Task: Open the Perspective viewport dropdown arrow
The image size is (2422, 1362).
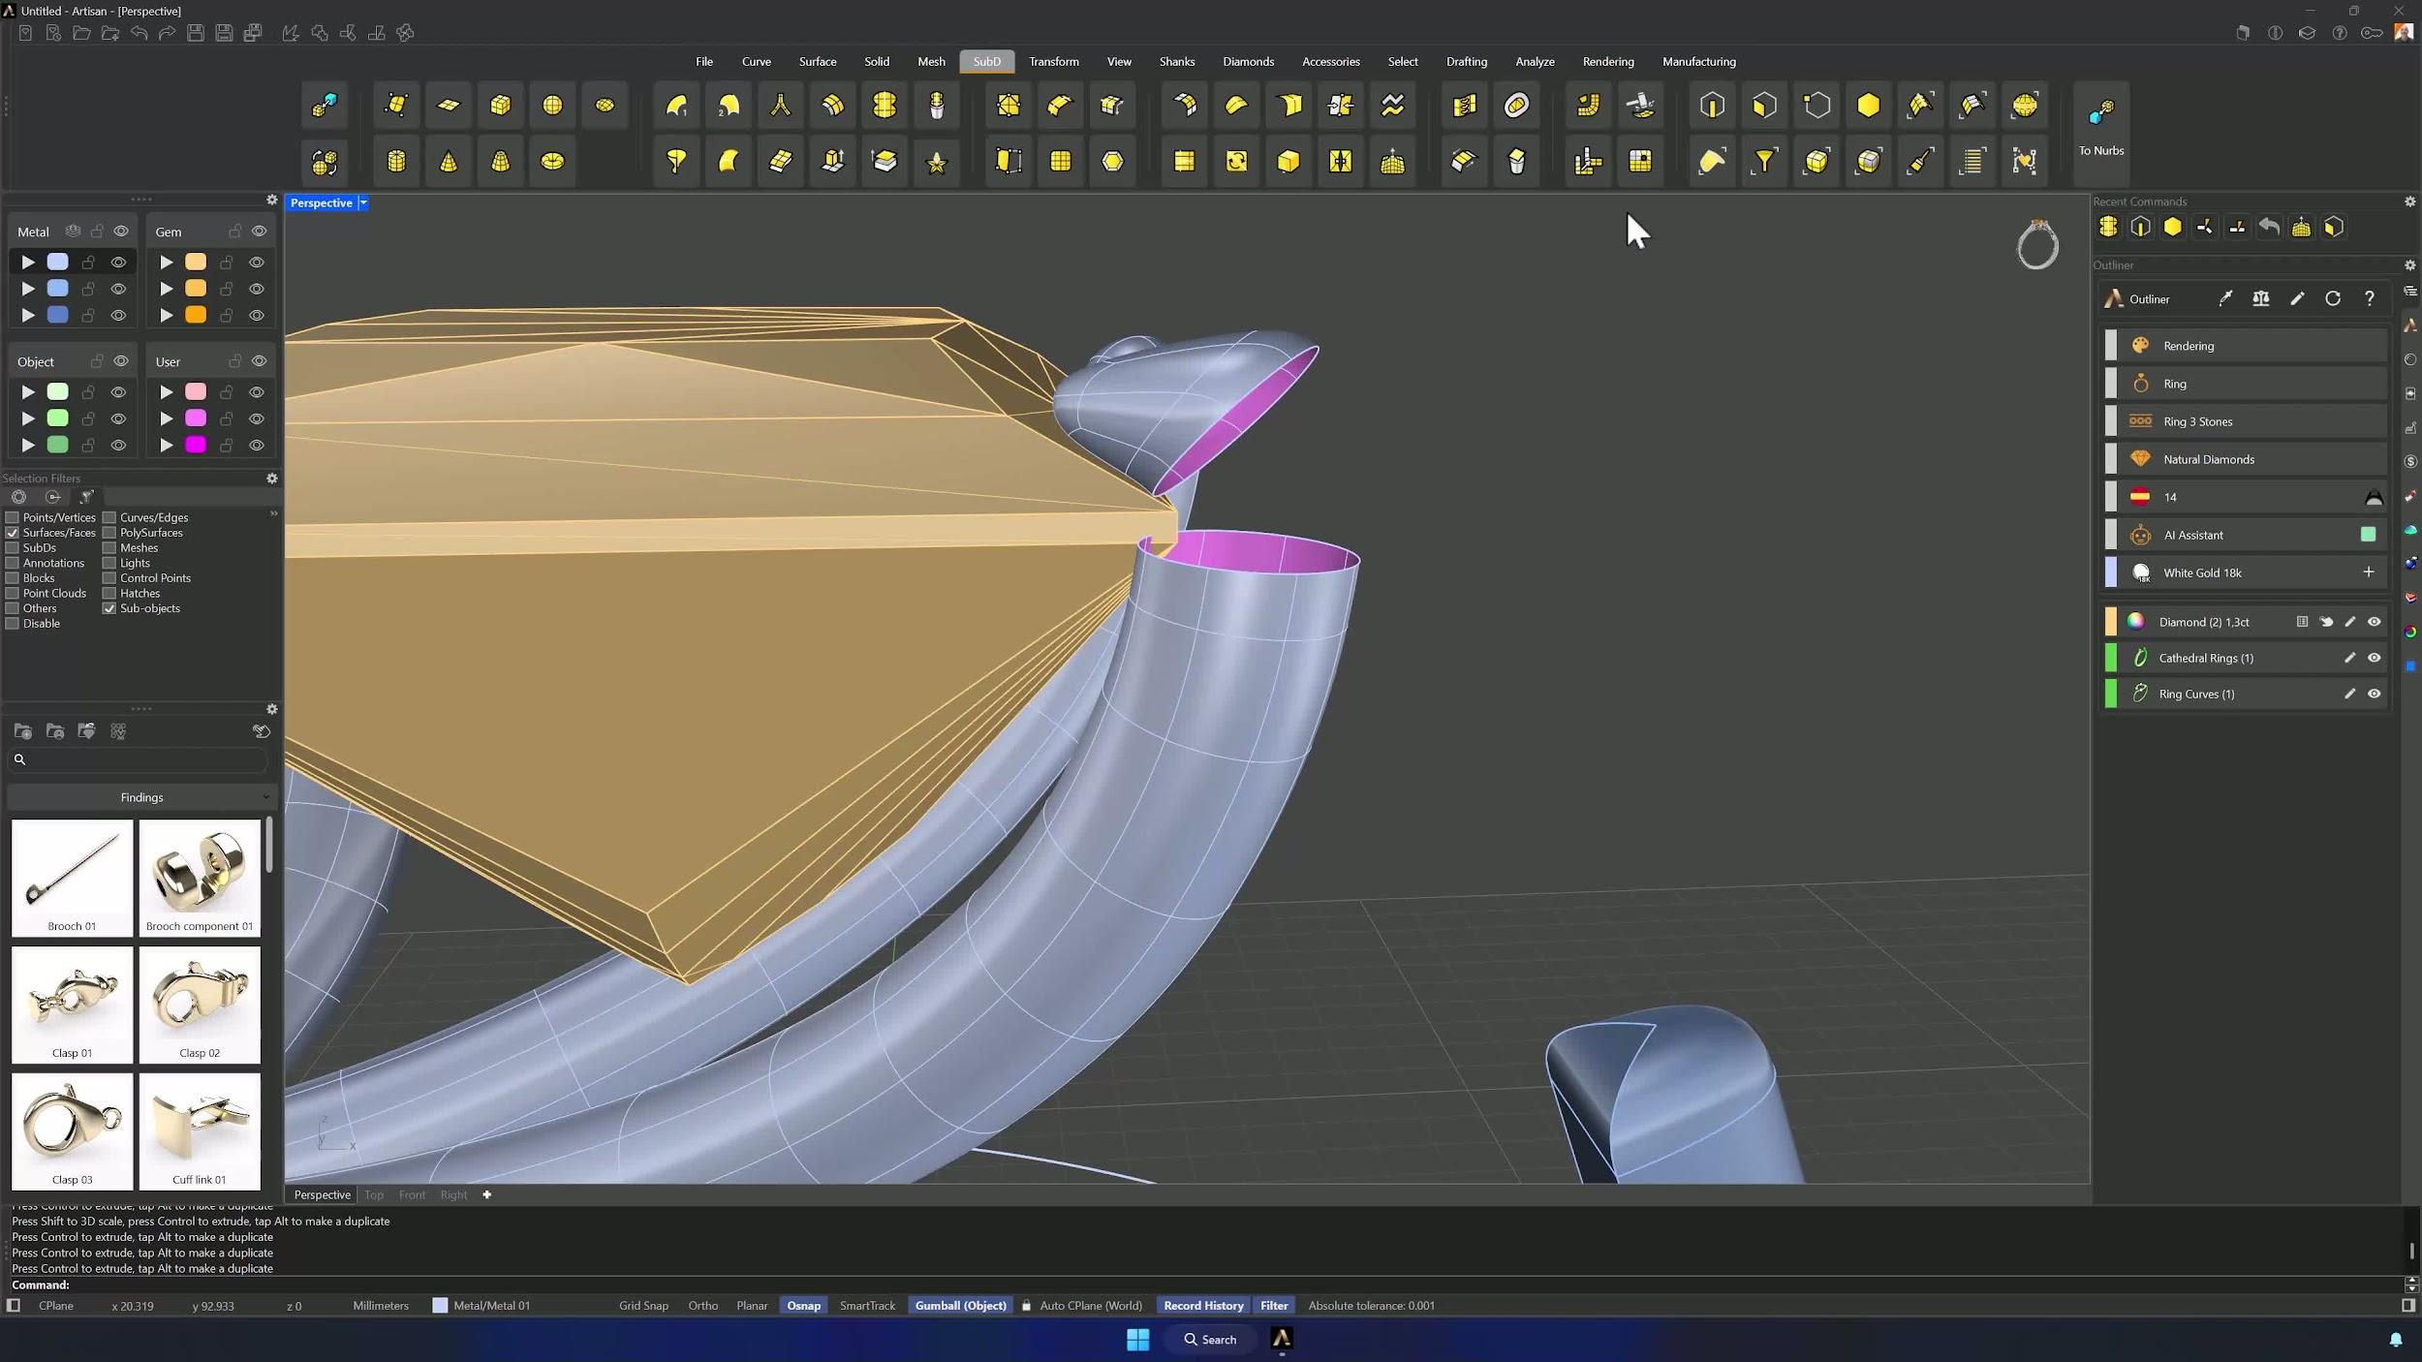Action: click(x=363, y=202)
